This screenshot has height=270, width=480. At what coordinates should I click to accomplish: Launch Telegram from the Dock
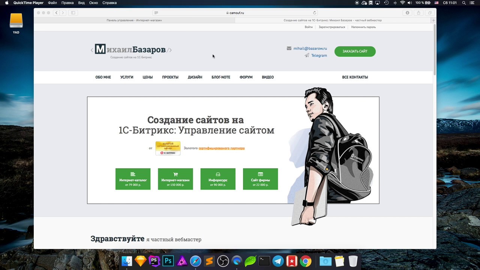coord(278,261)
